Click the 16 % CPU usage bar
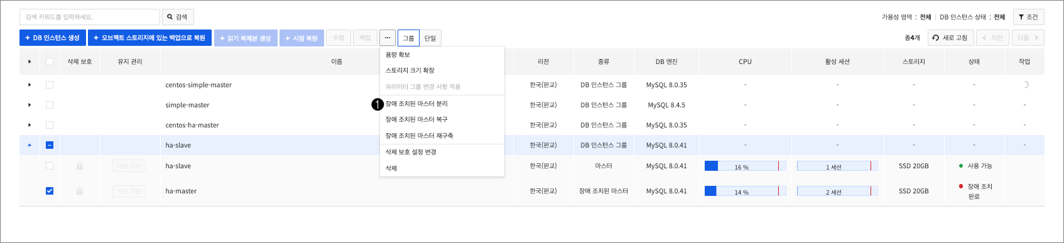This screenshot has height=243, width=1064. point(746,166)
